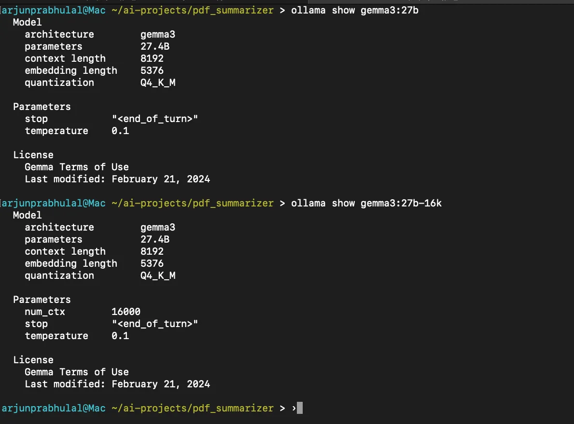Click 'arjunprabhulal@Mac' before the 27b-16k command
The height and width of the screenshot is (424, 574).
click(x=54, y=204)
